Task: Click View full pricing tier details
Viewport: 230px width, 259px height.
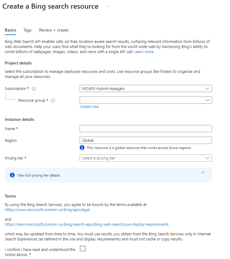Action: 38,175
